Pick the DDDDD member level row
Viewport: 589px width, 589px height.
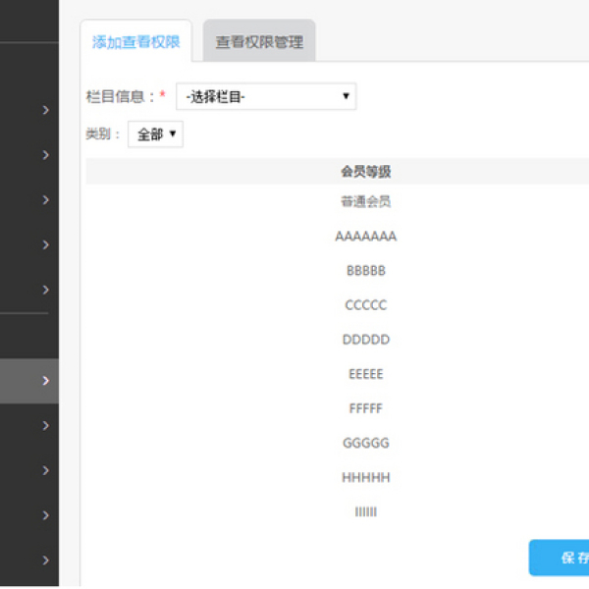pos(365,340)
